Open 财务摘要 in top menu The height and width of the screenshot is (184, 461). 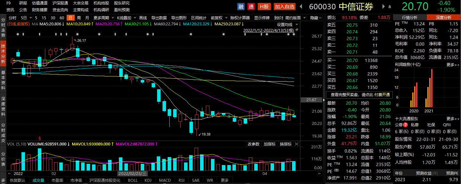click(40, 10)
